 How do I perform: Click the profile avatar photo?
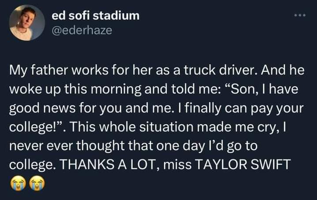(x=27, y=23)
